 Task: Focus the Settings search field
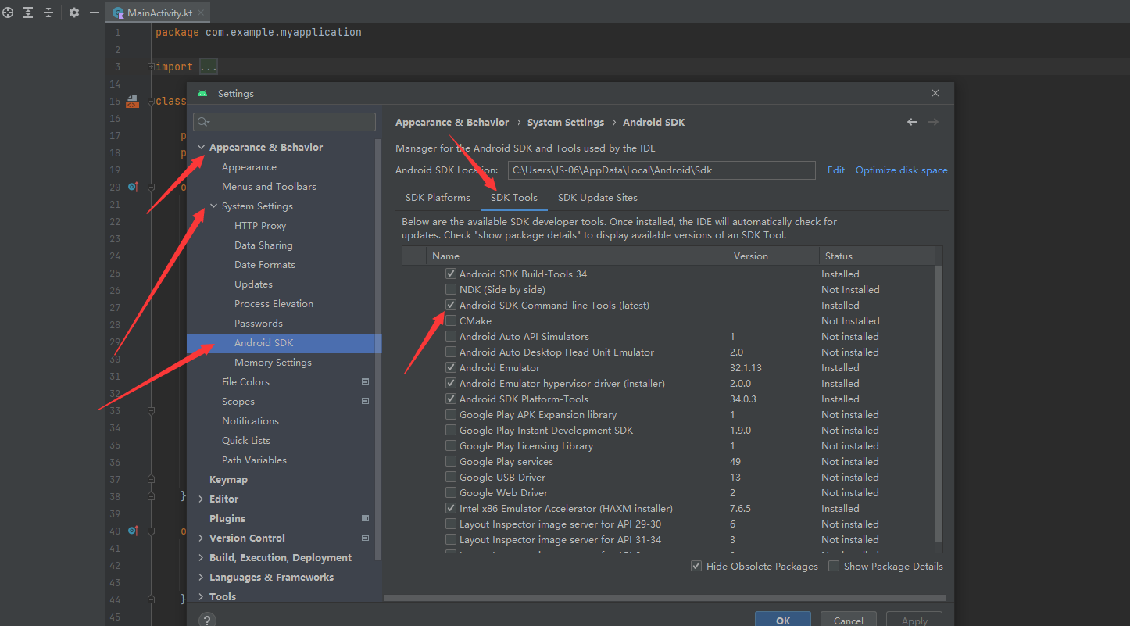[284, 122]
